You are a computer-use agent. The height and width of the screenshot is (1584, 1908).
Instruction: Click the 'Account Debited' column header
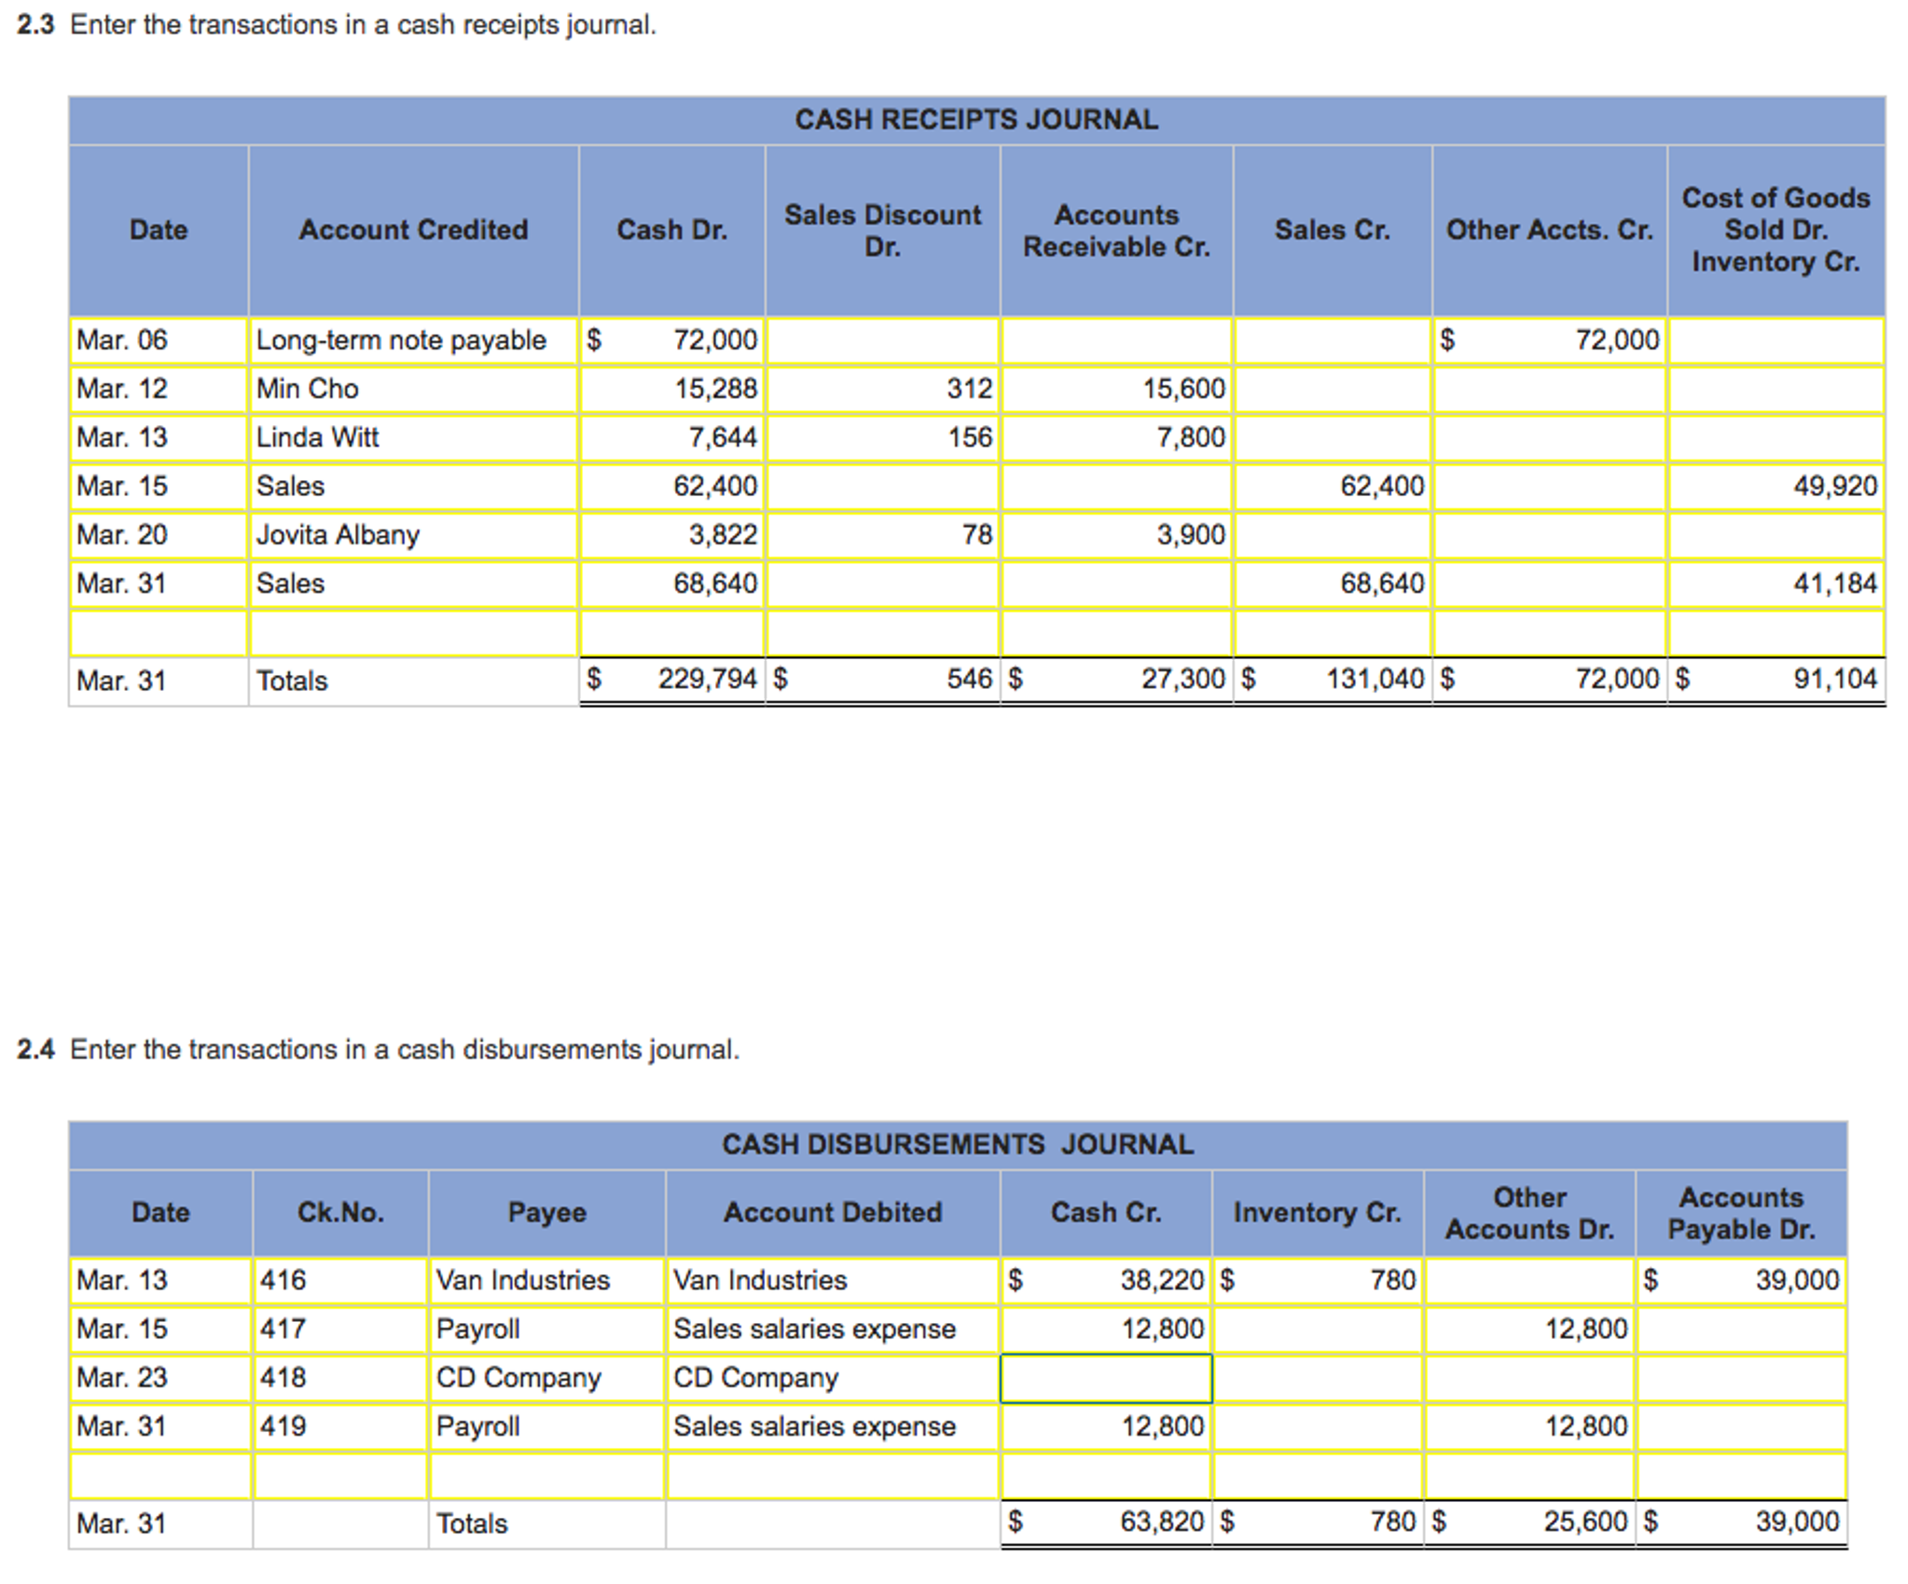point(833,1213)
